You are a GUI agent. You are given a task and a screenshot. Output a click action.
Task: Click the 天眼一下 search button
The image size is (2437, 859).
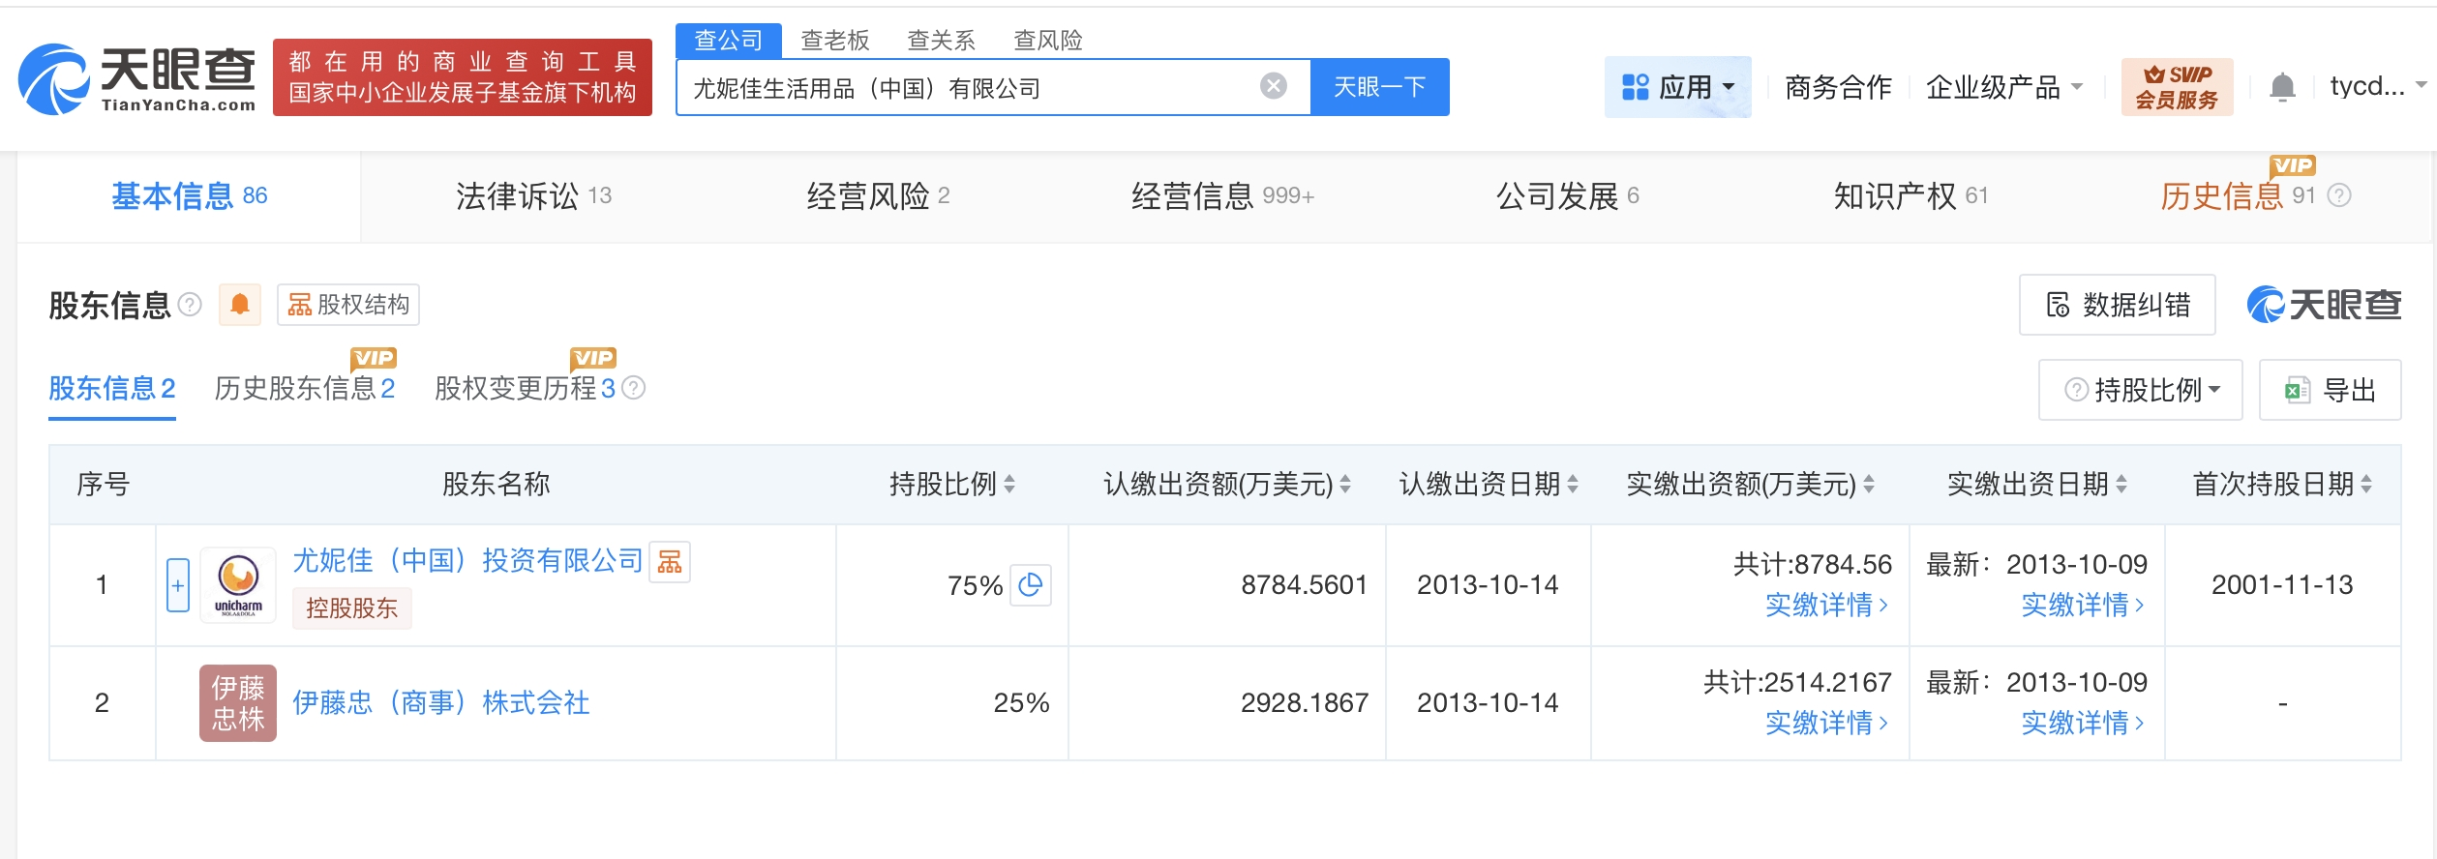(x=1379, y=87)
